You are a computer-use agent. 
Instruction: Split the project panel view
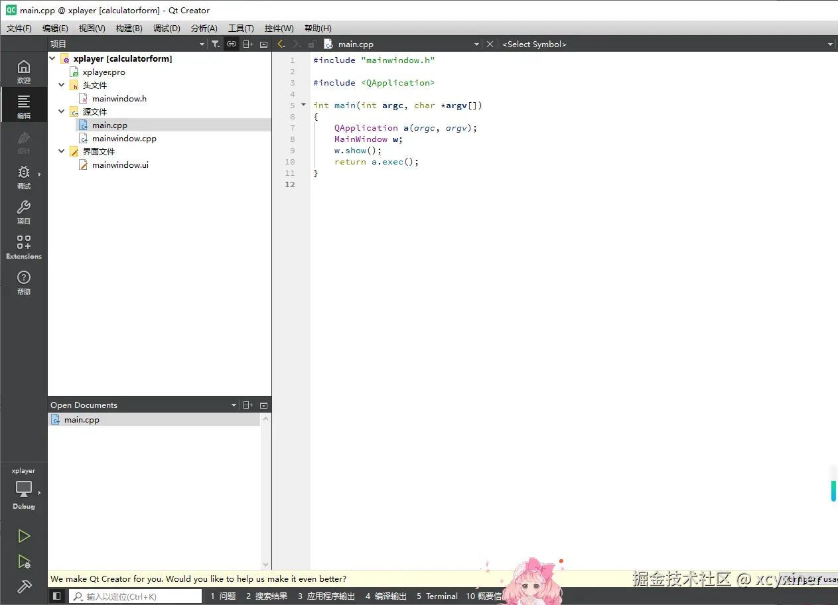[x=247, y=44]
